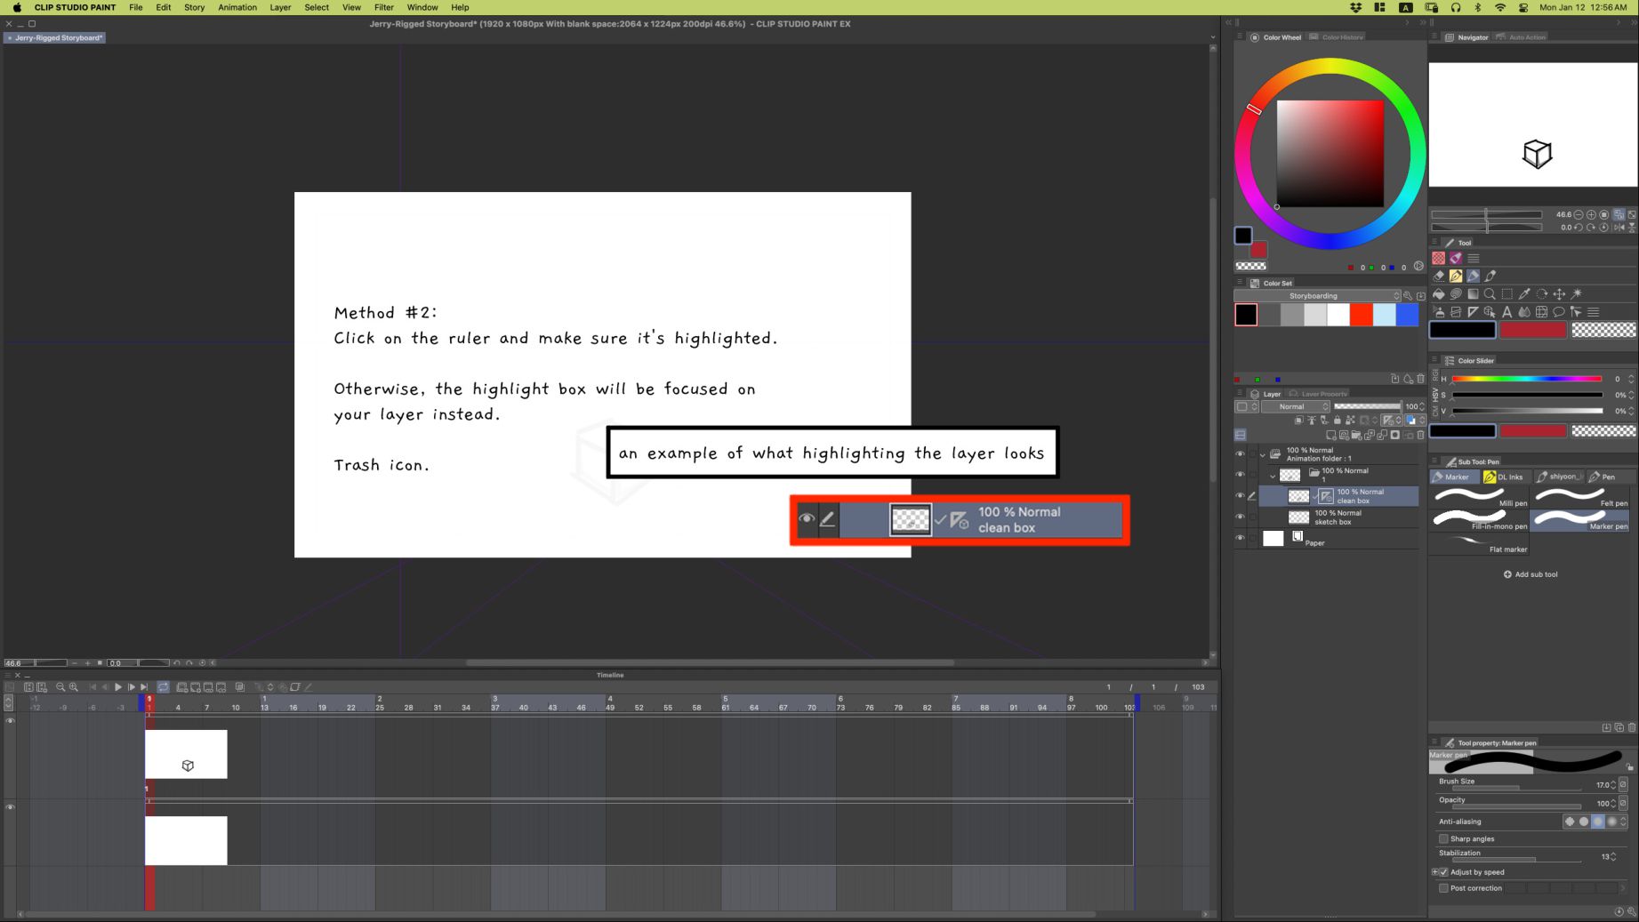Jump to the end of the timeline
This screenshot has width=1639, height=922.
144,687
